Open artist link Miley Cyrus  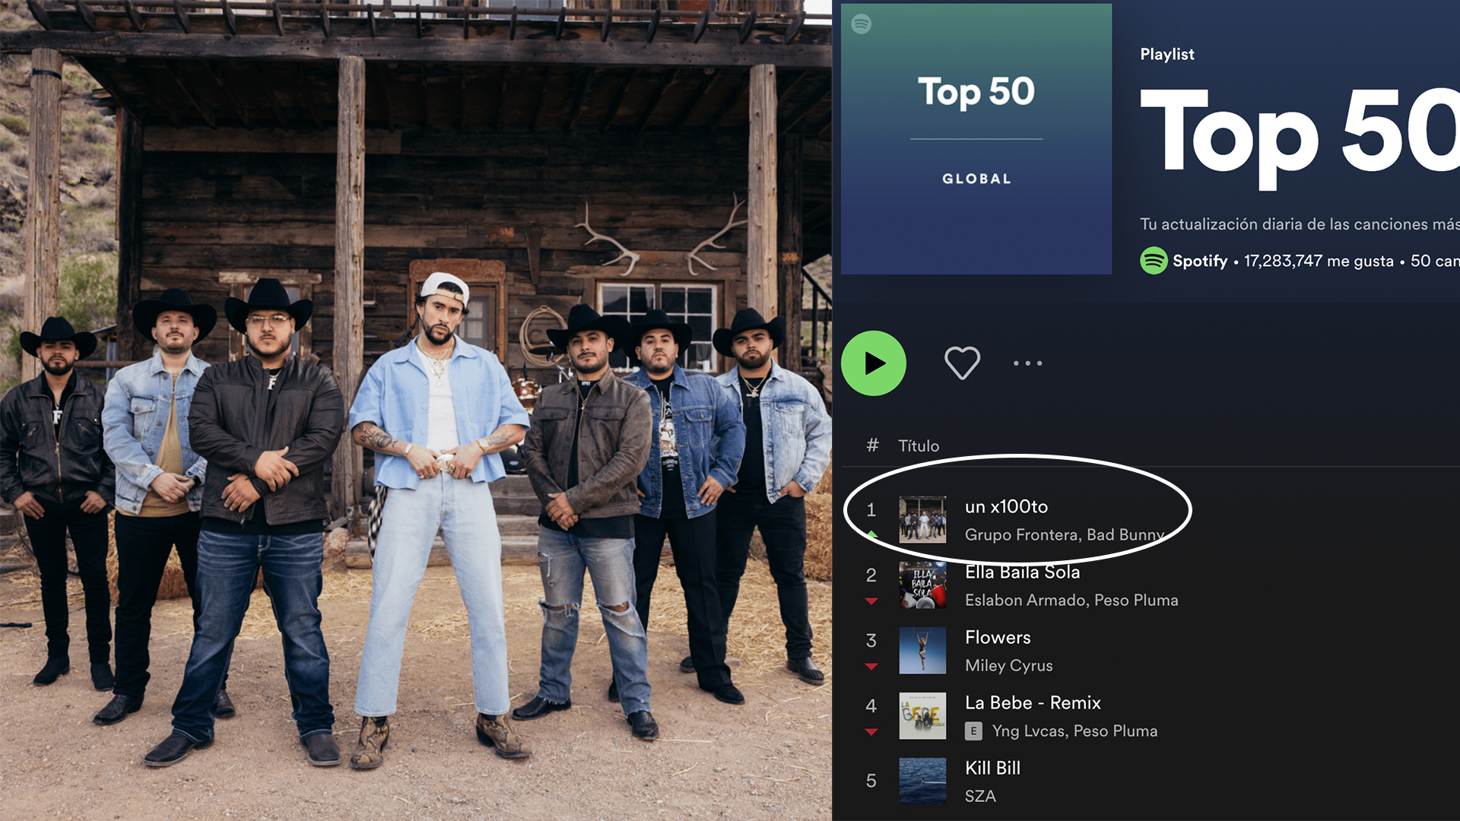(1008, 666)
